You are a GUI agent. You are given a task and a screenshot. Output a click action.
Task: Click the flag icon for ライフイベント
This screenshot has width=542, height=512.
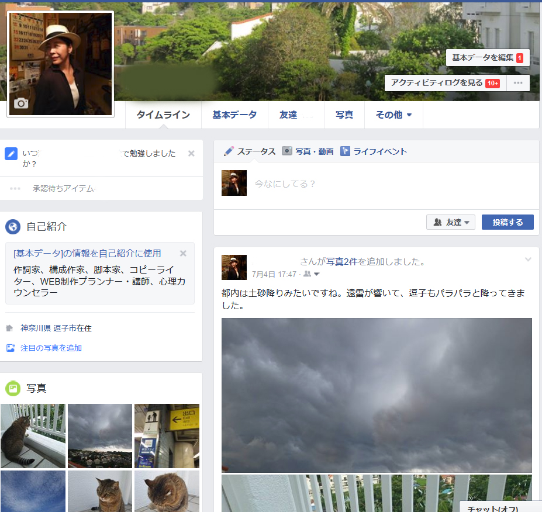click(x=345, y=151)
